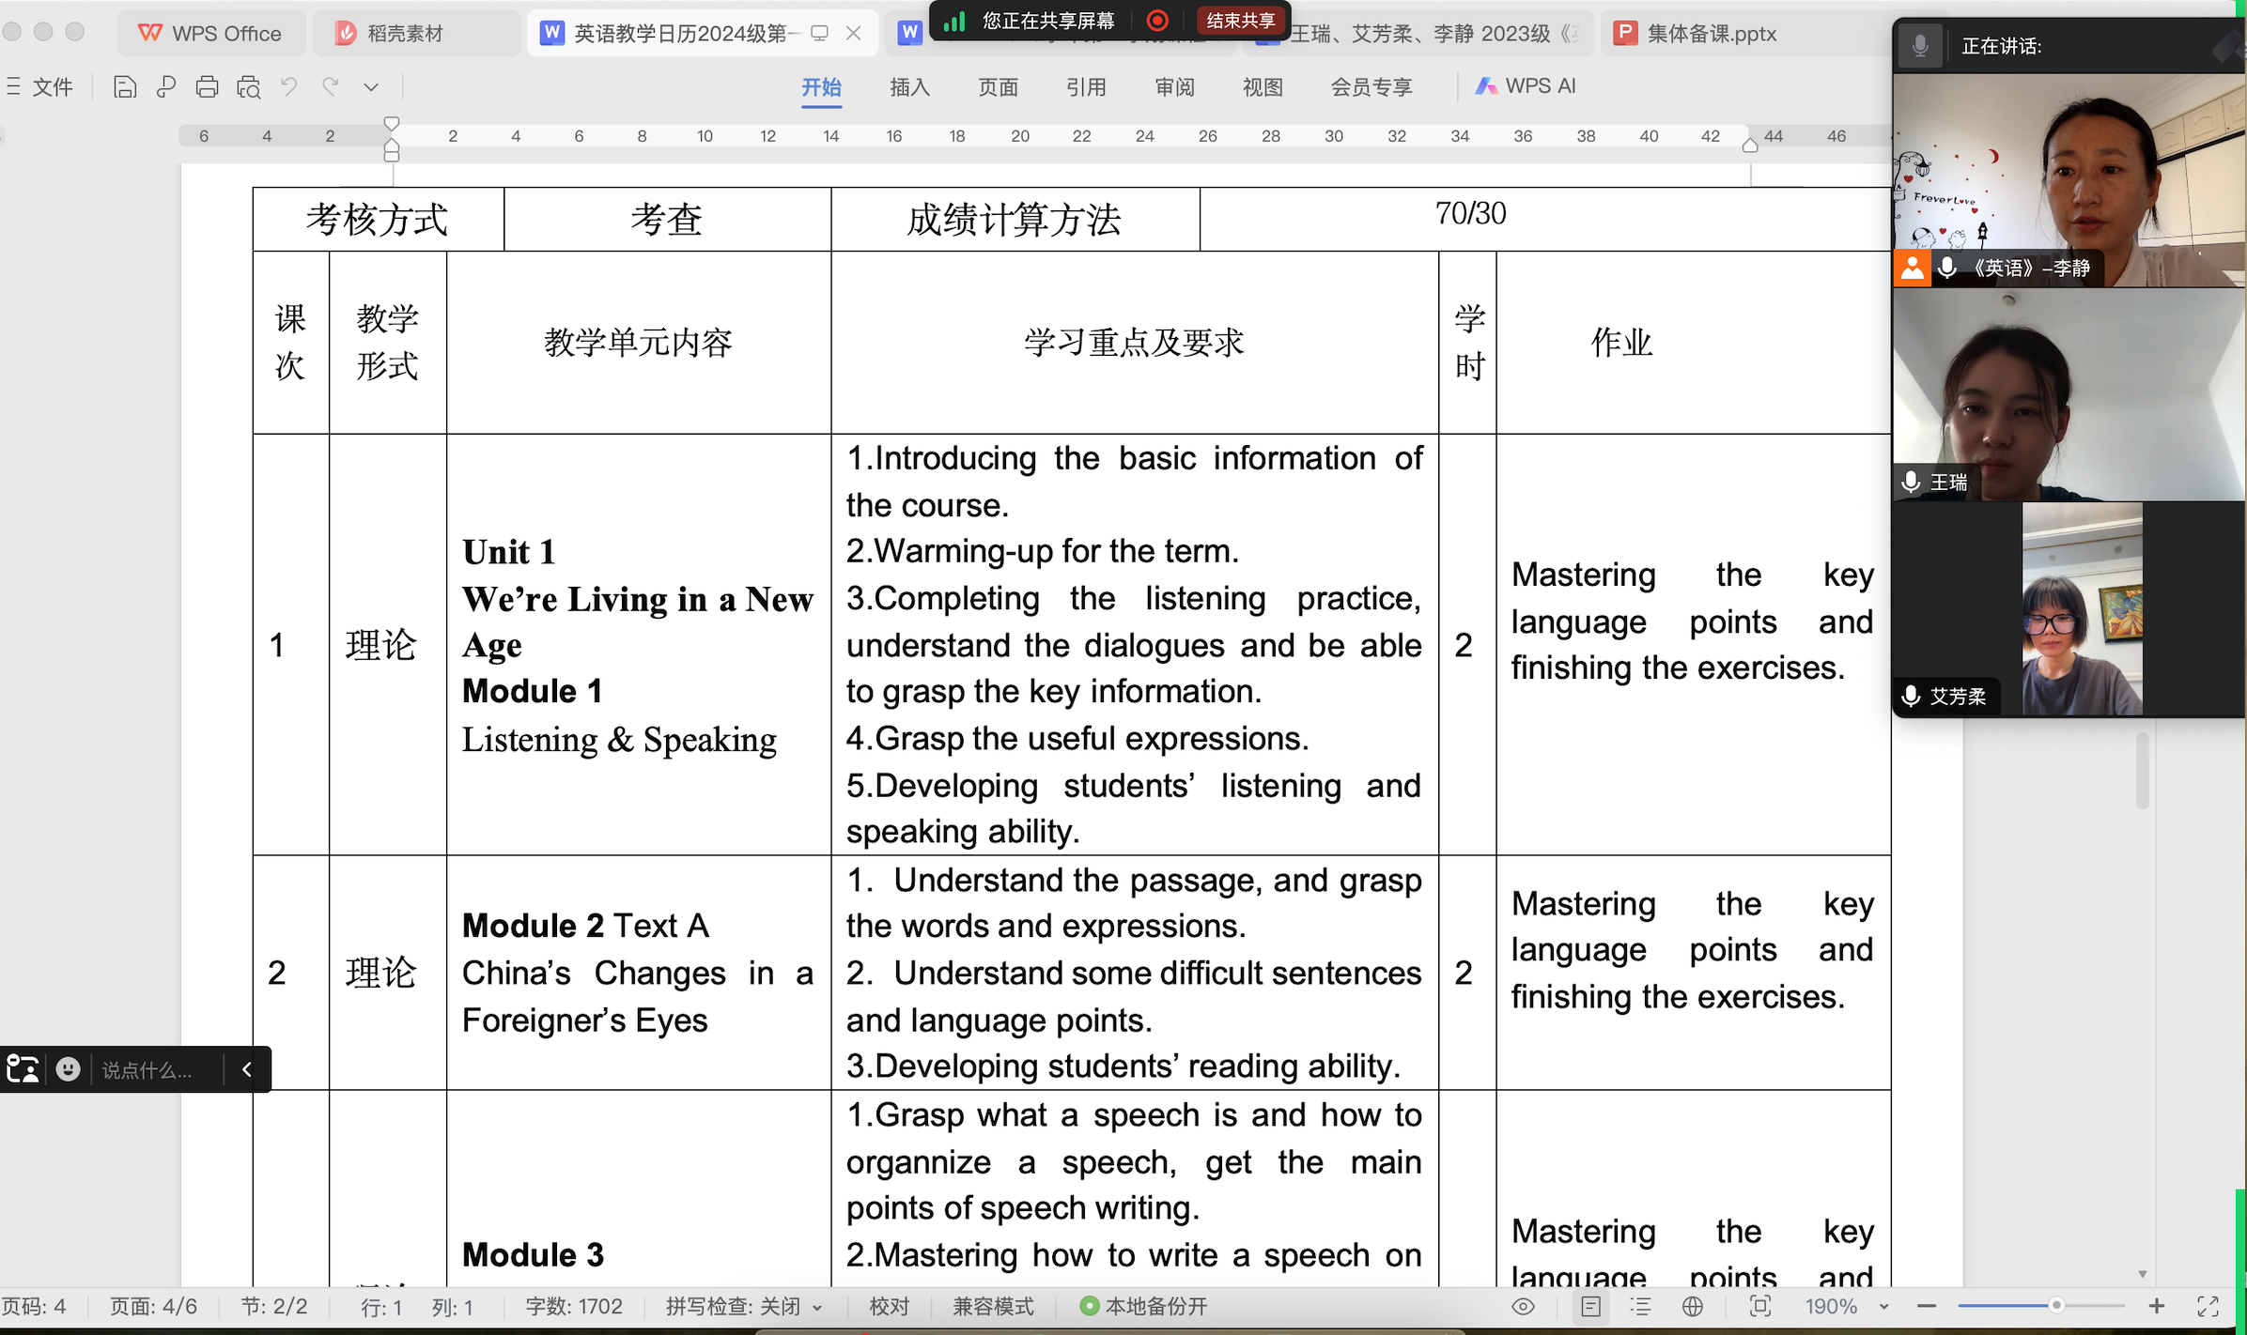Toggle 李静's microphone icon
2247x1335 pixels.
(1947, 269)
